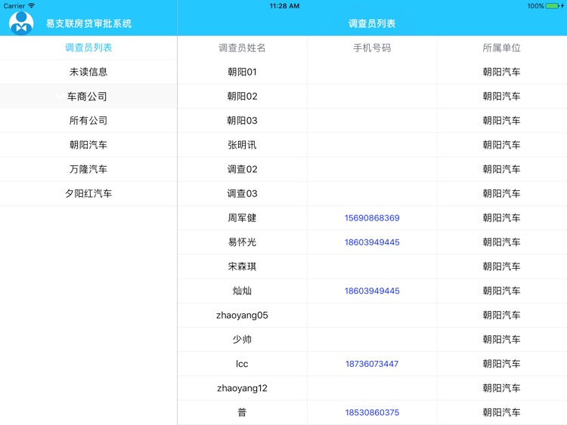Select investigator 朝阳03
This screenshot has width=567, height=425.
242,121
